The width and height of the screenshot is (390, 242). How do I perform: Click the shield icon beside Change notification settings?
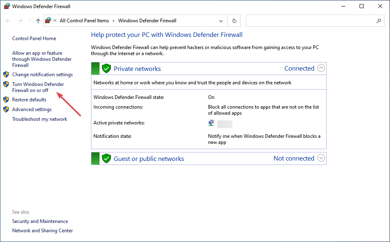point(6,75)
